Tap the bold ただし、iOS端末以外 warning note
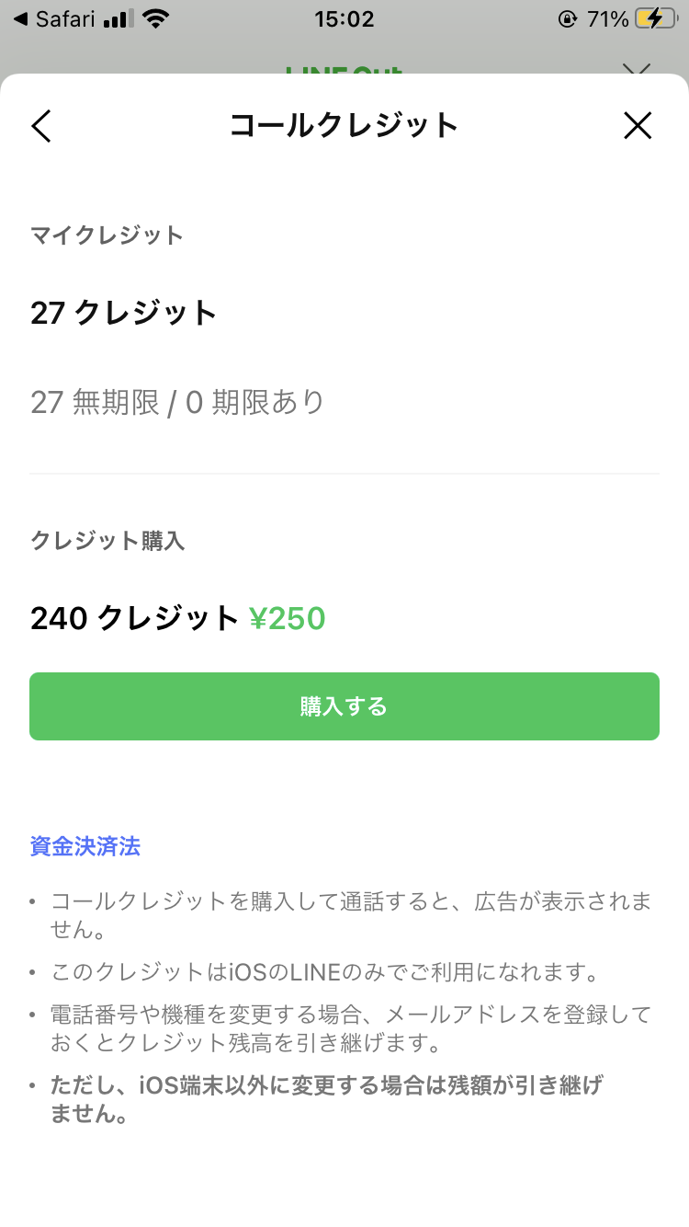Image resolution: width=689 pixels, height=1227 pixels. (326, 1100)
